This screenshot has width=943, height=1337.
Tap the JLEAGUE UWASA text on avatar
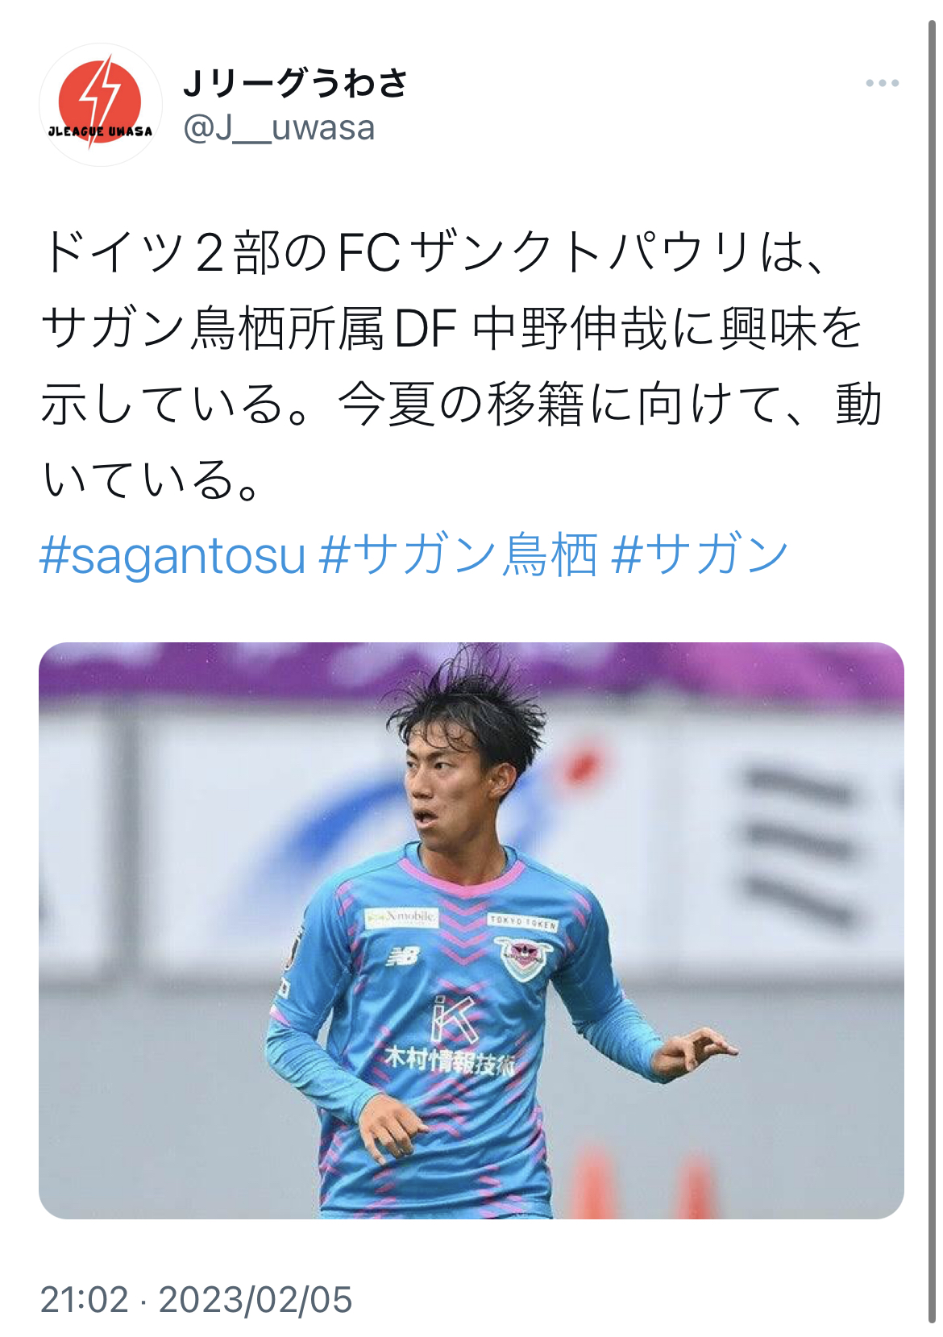coord(101,131)
